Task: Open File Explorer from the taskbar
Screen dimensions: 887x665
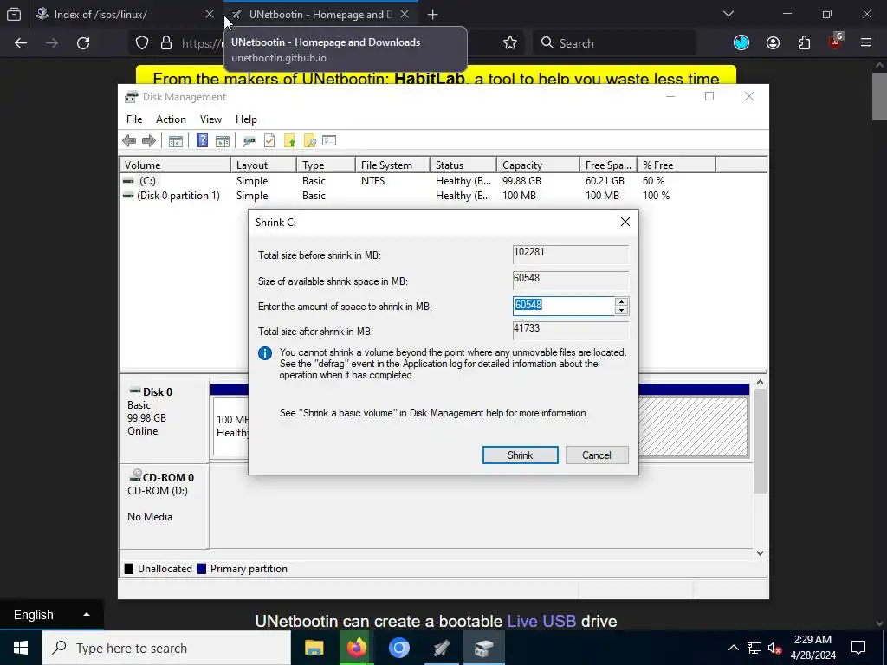Action: click(x=314, y=648)
